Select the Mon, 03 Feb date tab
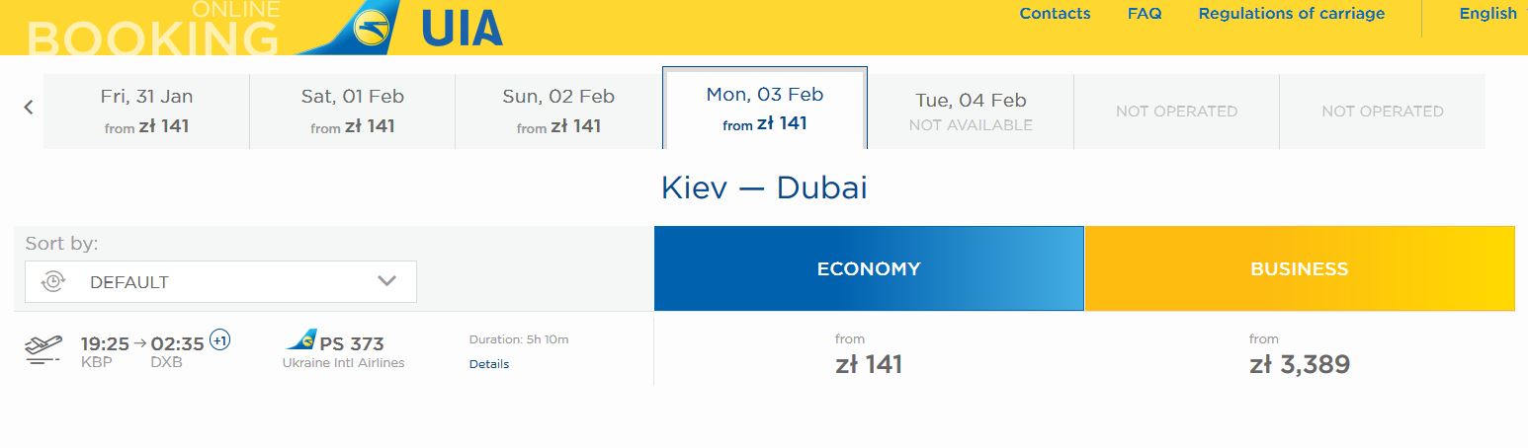Image resolution: width=1528 pixels, height=448 pixels. click(765, 109)
